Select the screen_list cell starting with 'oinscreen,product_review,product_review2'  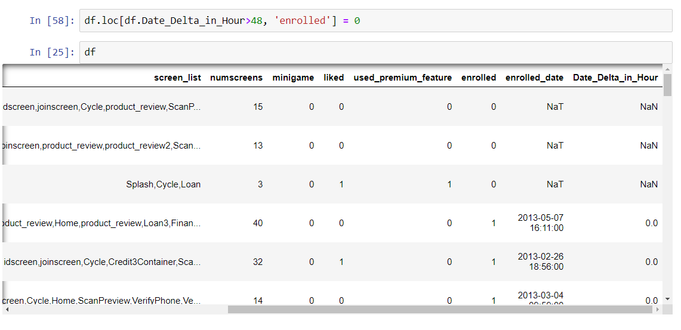pyautogui.click(x=101, y=146)
